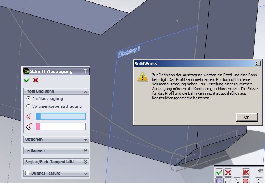Click the Schnitt-Austragung feature icon
265x183 pixels.
point(26,71)
